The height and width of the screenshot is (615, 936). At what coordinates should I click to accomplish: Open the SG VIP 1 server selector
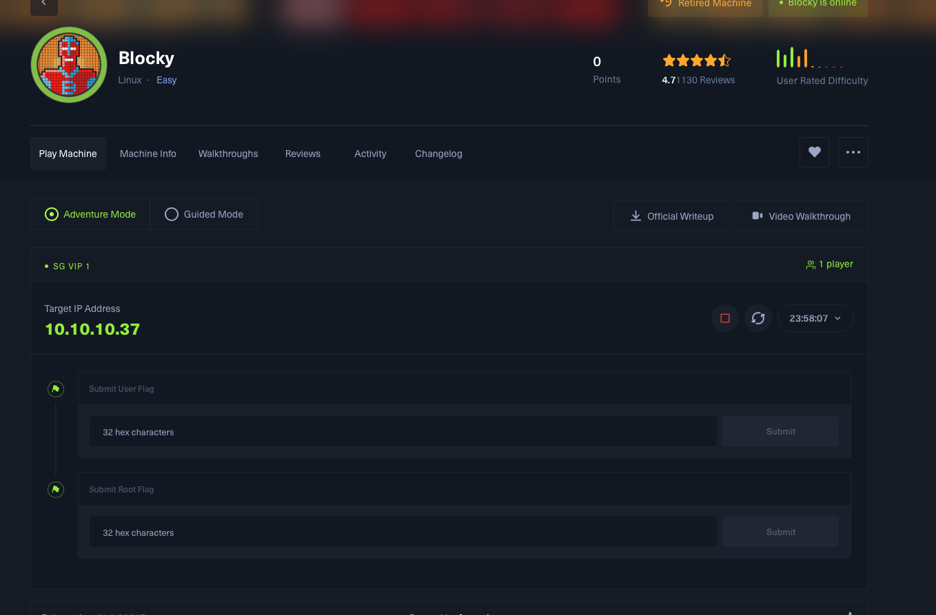(x=68, y=266)
